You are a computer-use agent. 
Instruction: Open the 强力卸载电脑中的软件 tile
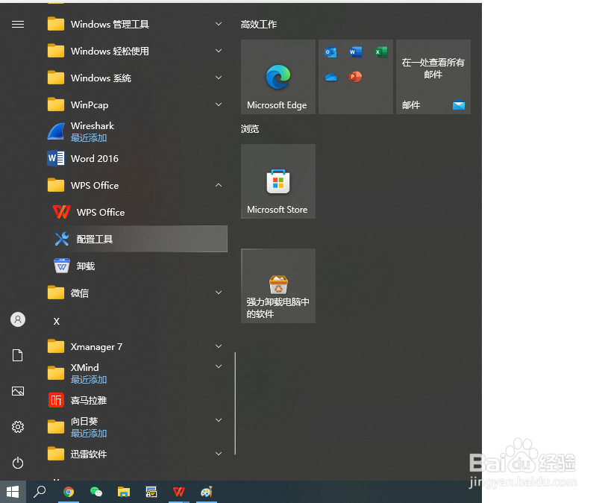(x=278, y=286)
